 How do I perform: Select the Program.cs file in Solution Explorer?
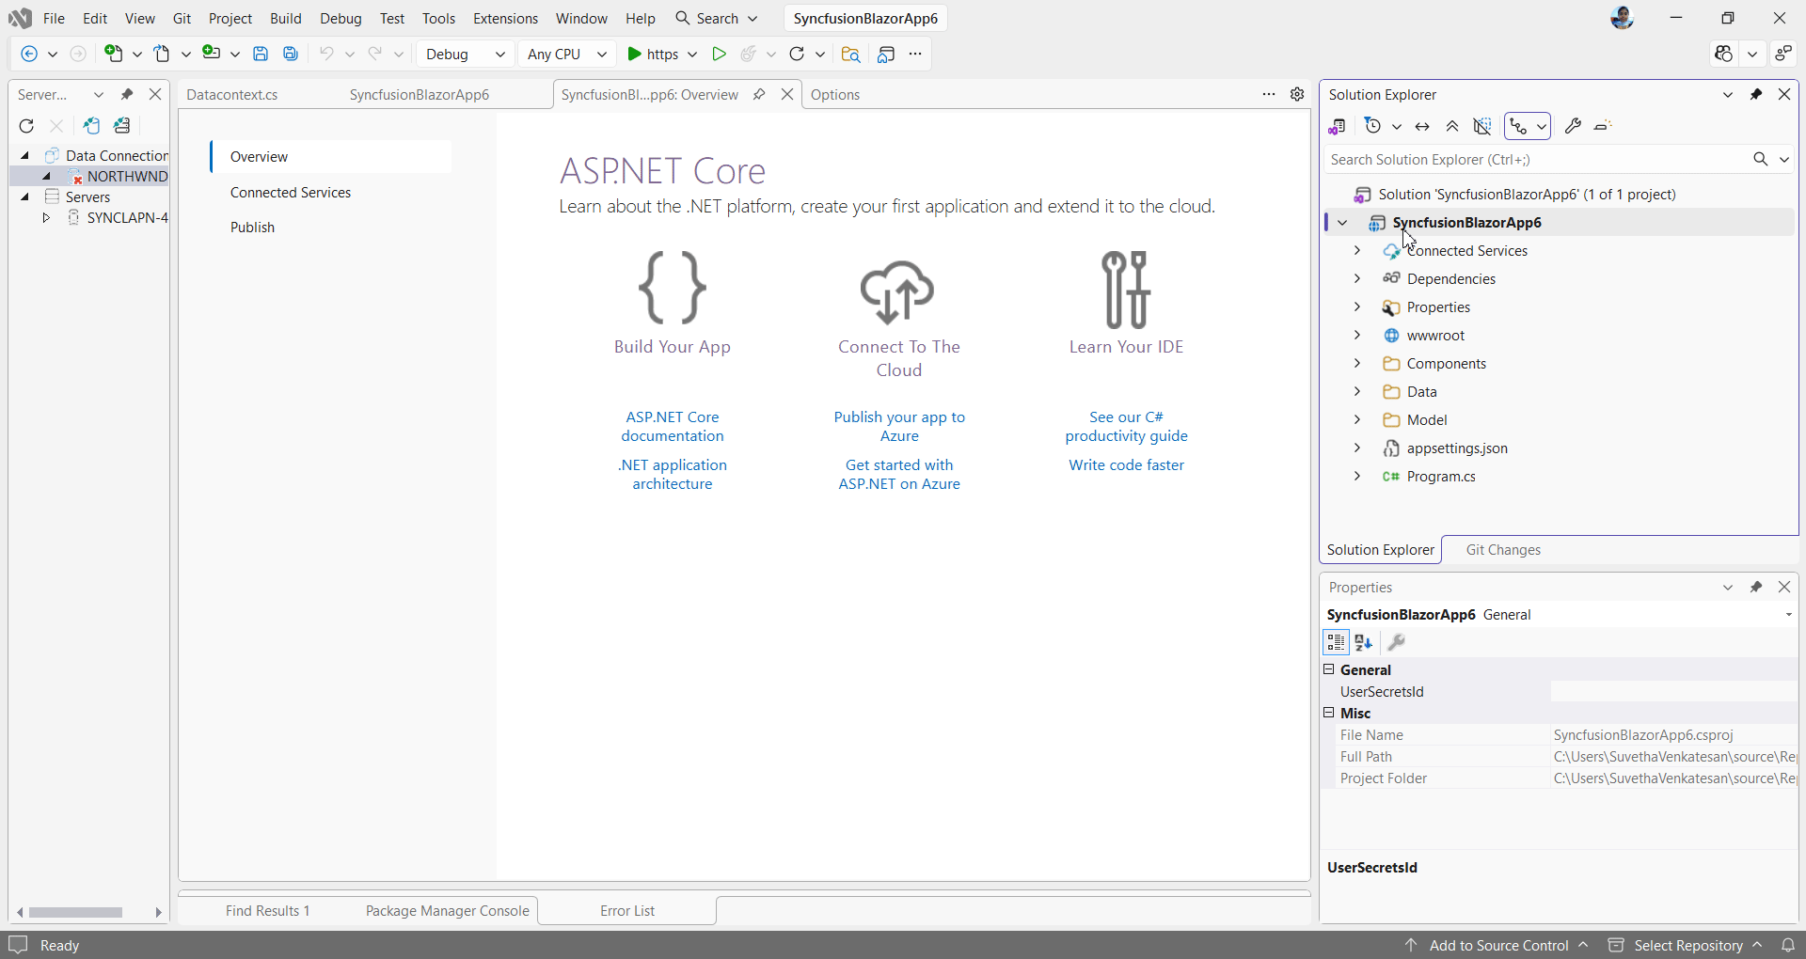(1441, 477)
